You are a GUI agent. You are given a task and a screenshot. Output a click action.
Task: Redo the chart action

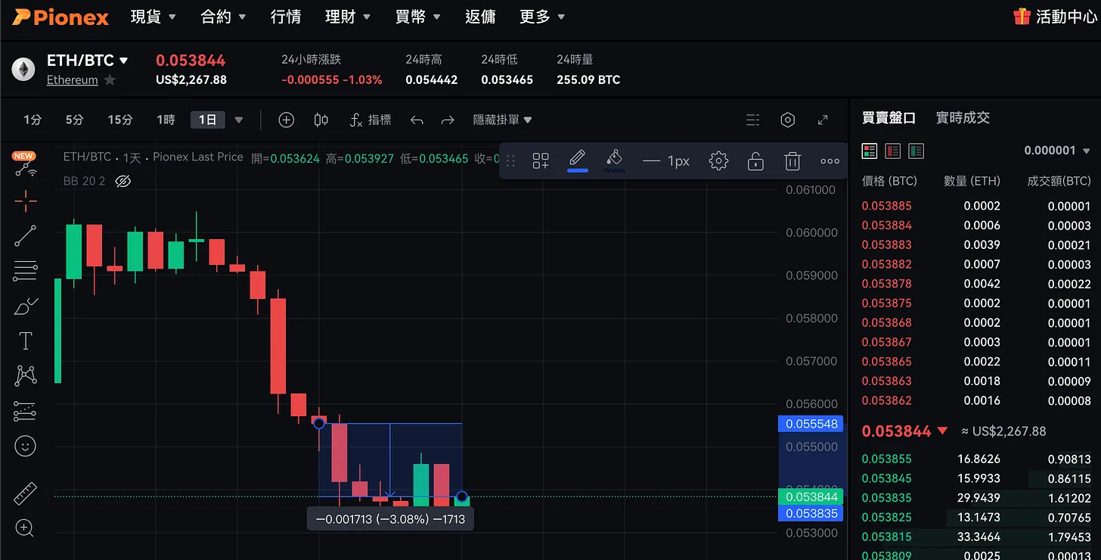[x=448, y=120]
